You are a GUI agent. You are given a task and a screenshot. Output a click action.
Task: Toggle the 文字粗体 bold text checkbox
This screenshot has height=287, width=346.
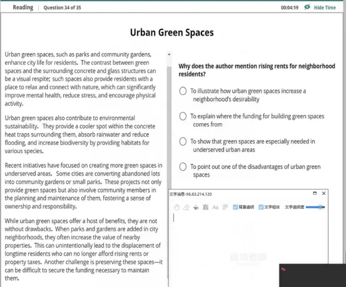click(261, 207)
